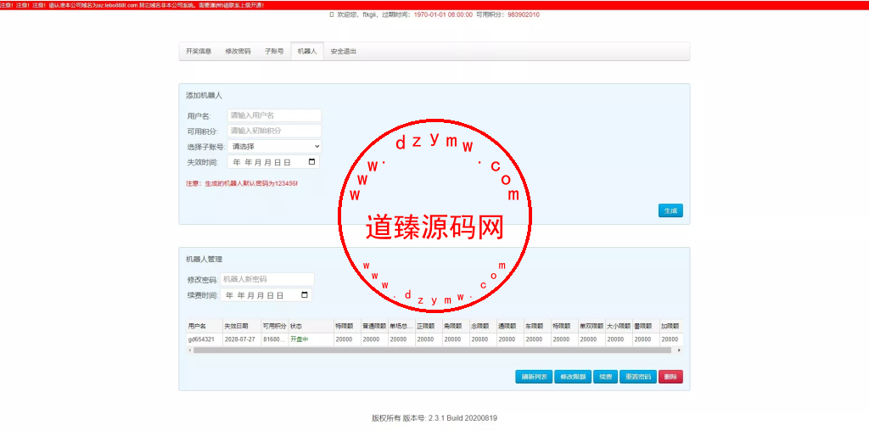
Task: Click the red 删除 button
Action: point(670,377)
